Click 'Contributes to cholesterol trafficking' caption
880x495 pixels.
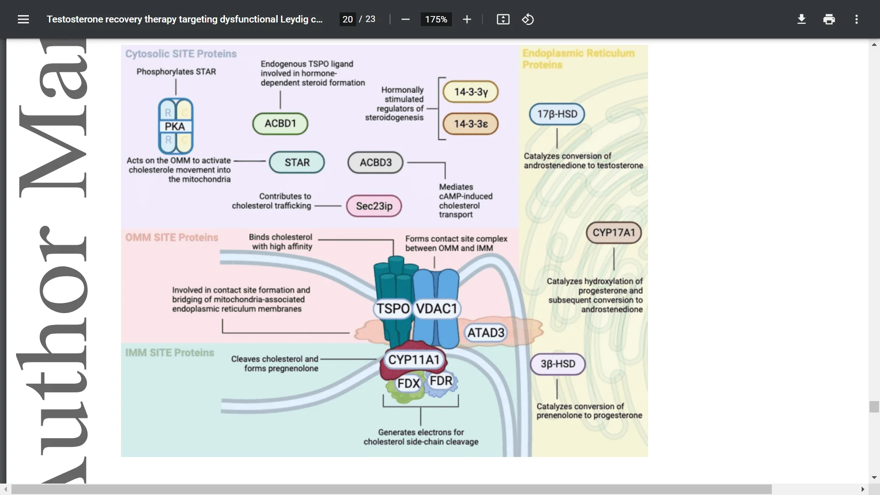tap(271, 201)
